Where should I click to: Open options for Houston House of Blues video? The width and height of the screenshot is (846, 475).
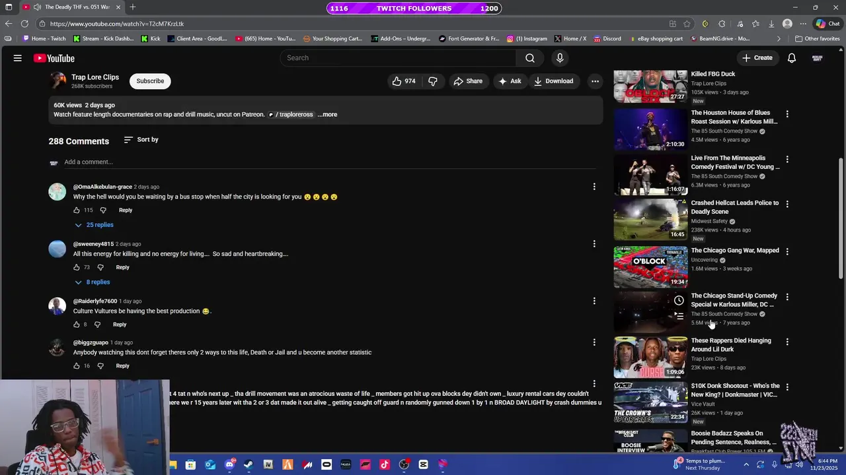point(787,114)
